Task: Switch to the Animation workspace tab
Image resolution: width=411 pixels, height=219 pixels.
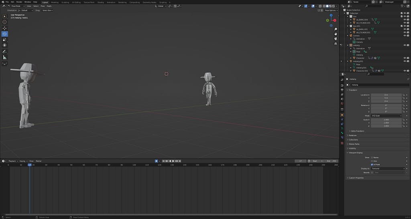Action: click(111, 2)
